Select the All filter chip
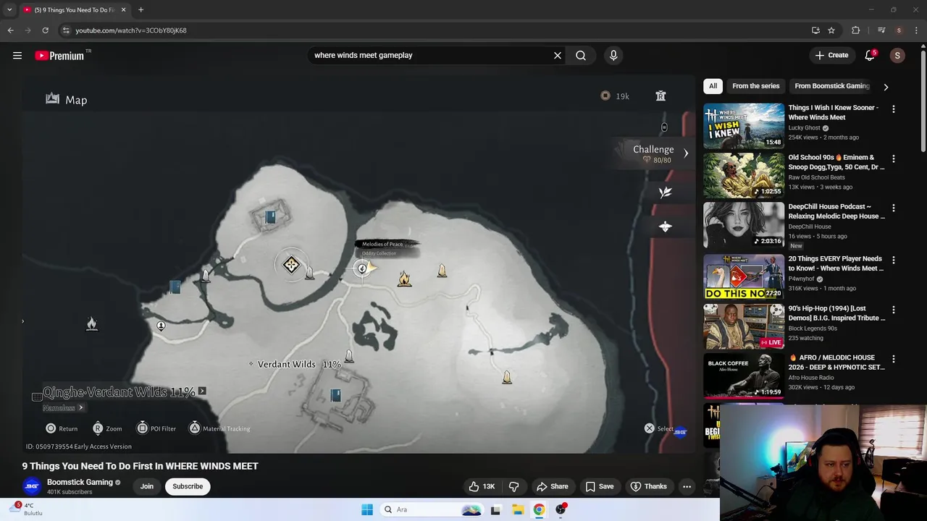 click(x=713, y=86)
